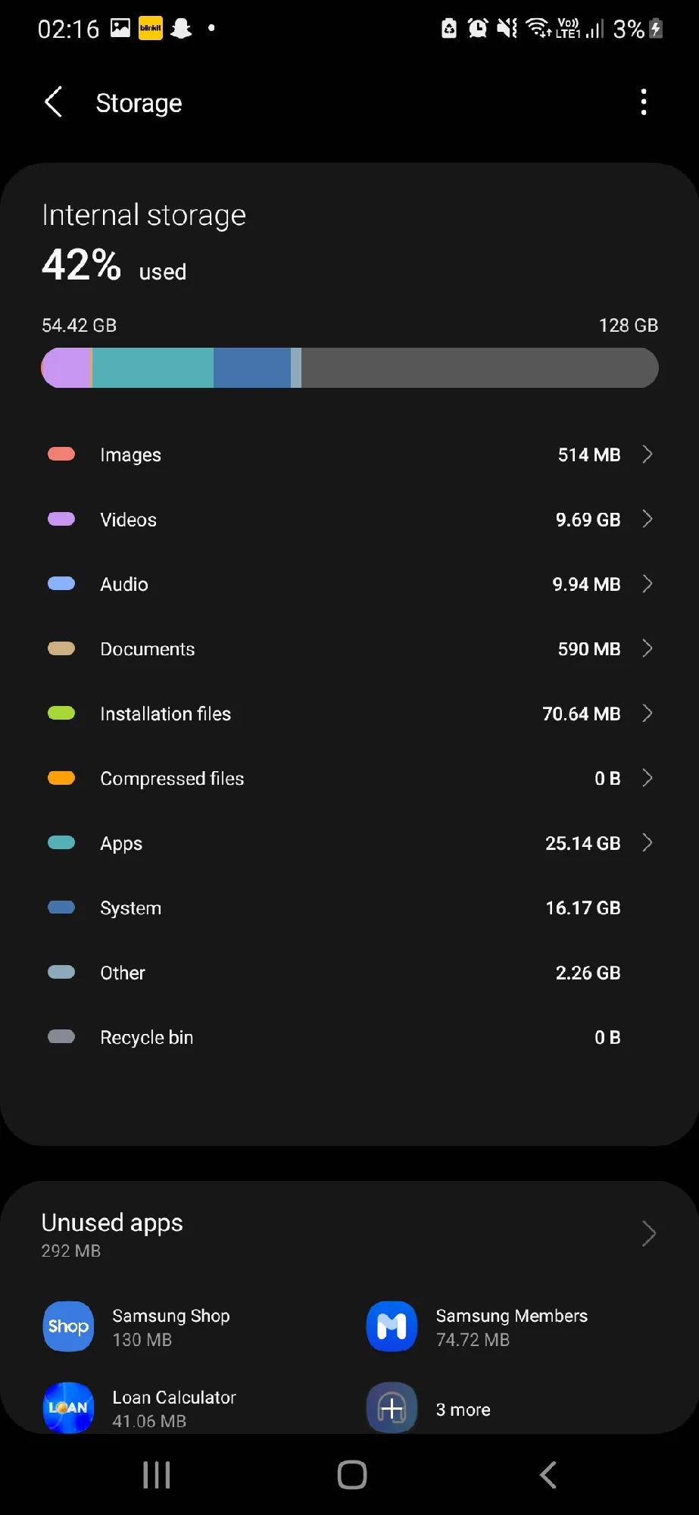The image size is (699, 1515).
Task: Open recent apps from navigation bar
Action: (x=157, y=1475)
